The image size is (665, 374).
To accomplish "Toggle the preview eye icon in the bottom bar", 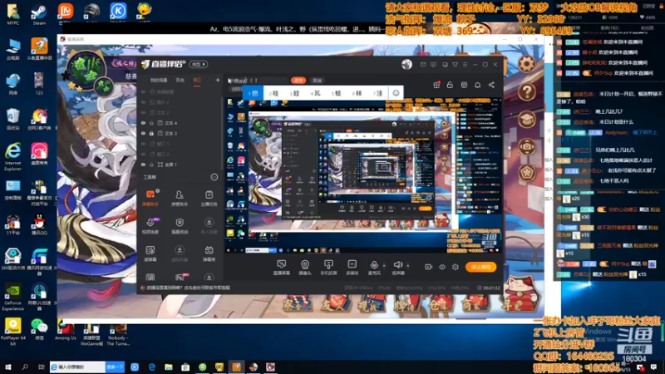I will 442,267.
